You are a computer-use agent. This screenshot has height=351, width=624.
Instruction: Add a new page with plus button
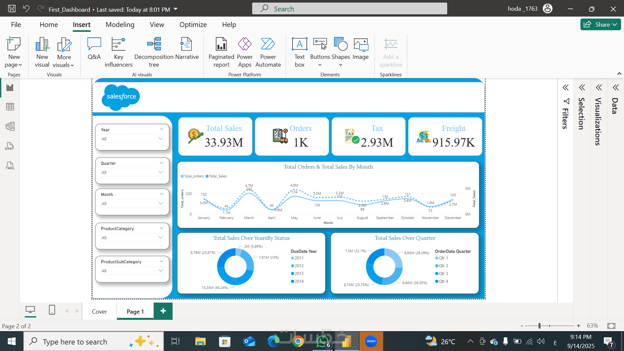163,311
